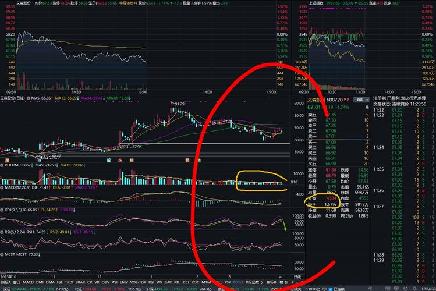Screen dimensions: 436x291
Task: Remove the stock using the 自选 button
Action: point(359,100)
